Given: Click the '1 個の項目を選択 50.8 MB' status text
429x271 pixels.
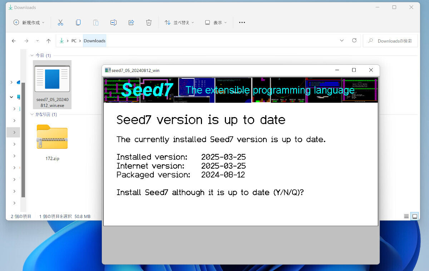Looking at the screenshot, I should 65,217.
